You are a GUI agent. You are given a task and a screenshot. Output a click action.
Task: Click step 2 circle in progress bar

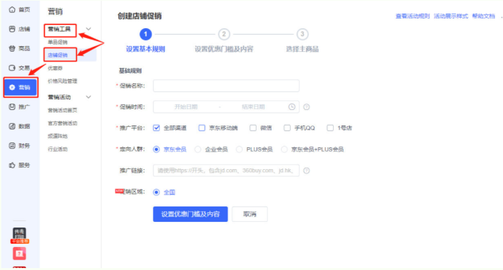(224, 34)
